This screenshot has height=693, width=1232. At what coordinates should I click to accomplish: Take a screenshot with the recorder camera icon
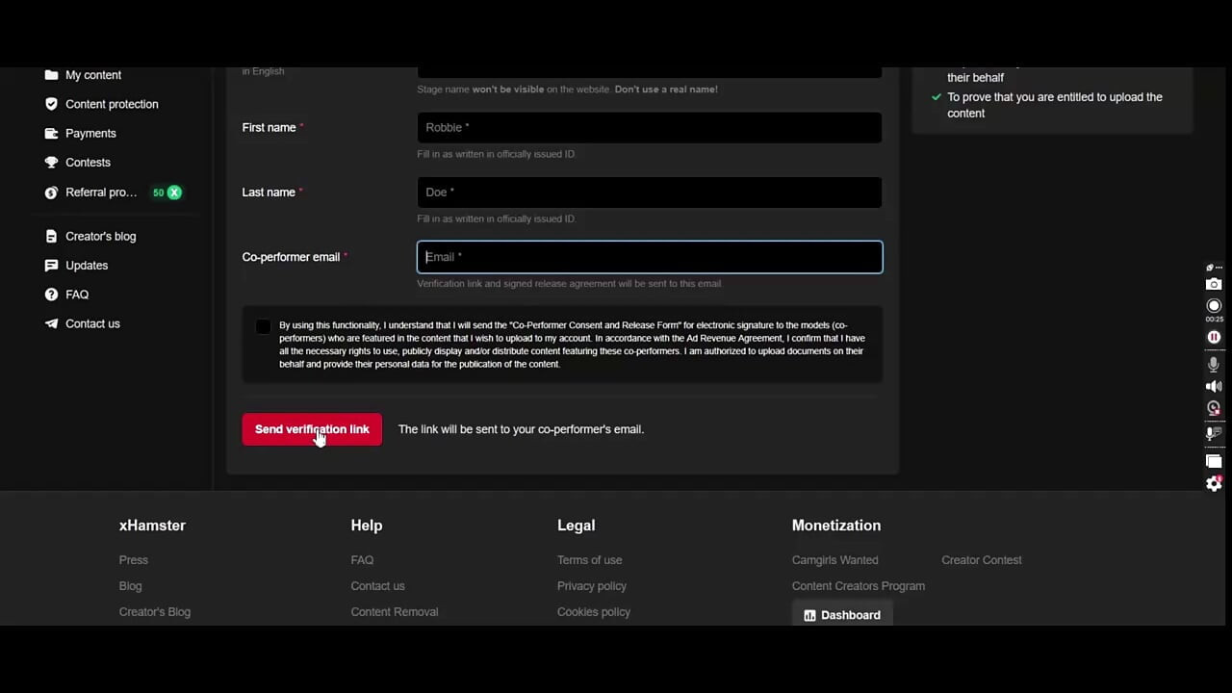click(1214, 284)
